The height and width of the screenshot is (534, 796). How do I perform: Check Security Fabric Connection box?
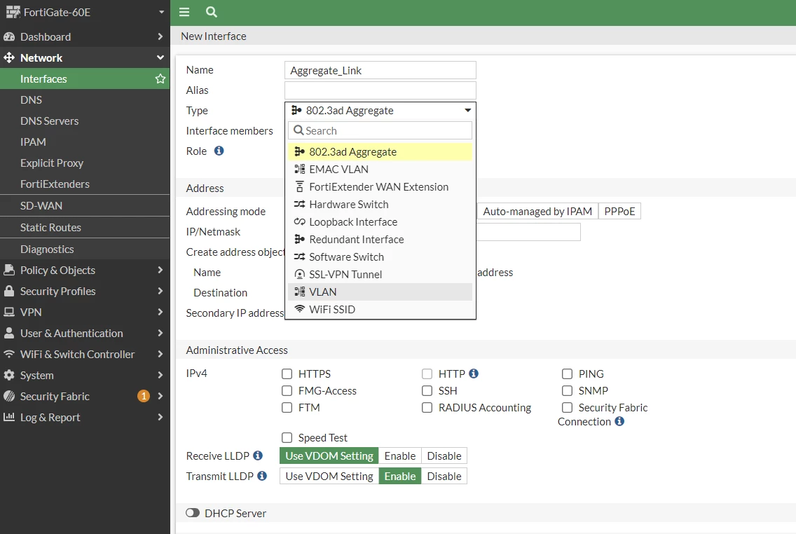567,408
